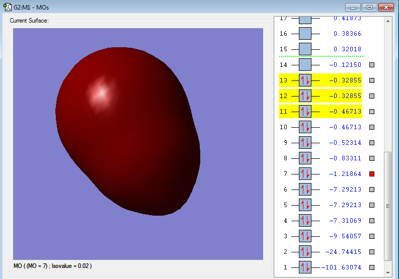This screenshot has height=279, width=399.
Task: Click the orbital list scrollbar thumb
Action: (387, 206)
